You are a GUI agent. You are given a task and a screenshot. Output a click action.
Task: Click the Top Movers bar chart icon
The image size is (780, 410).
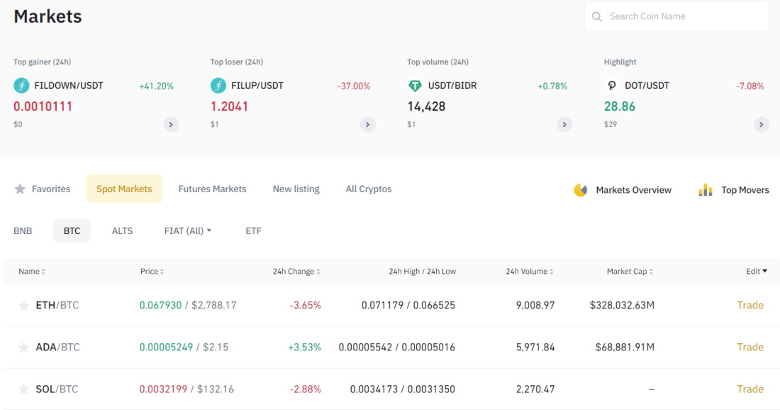click(706, 189)
